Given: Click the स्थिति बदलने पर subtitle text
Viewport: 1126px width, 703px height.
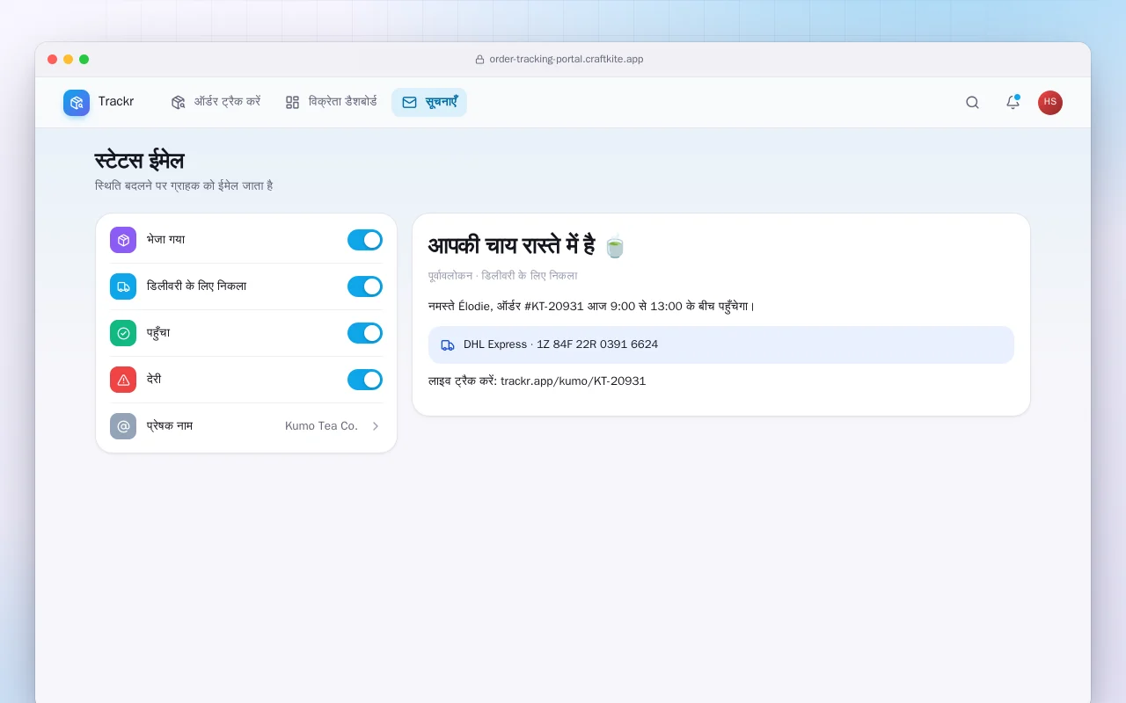Looking at the screenshot, I should point(184,186).
